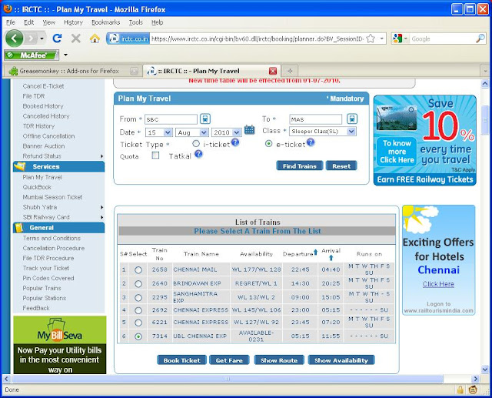Expand the Shubh Yatra submenu arrow
This screenshot has width=492, height=398.
click(x=101, y=207)
